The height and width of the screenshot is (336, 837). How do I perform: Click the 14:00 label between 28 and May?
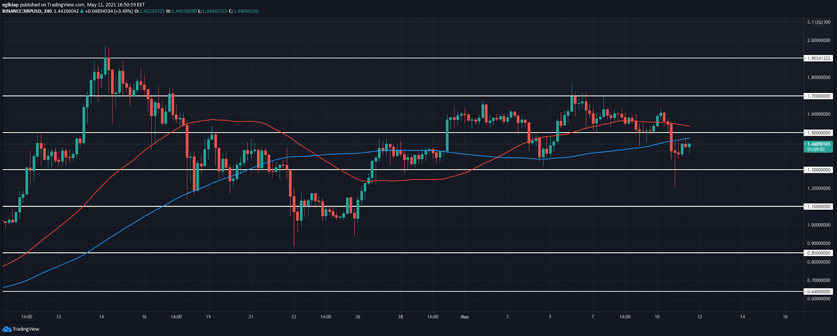pos(433,317)
